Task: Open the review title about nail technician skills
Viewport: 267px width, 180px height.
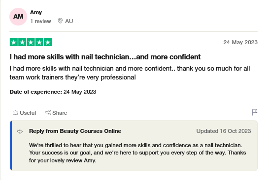Action: [x=105, y=57]
